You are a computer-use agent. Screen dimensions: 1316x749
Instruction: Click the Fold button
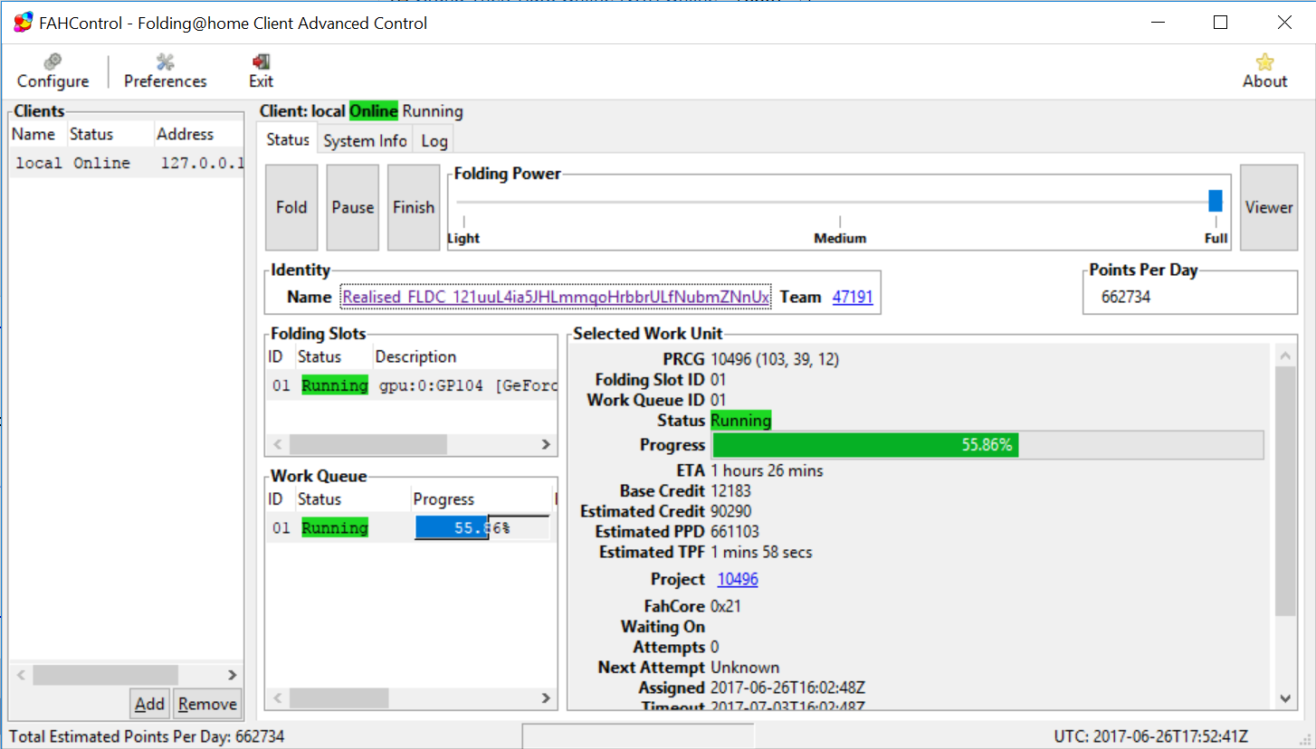tap(291, 207)
